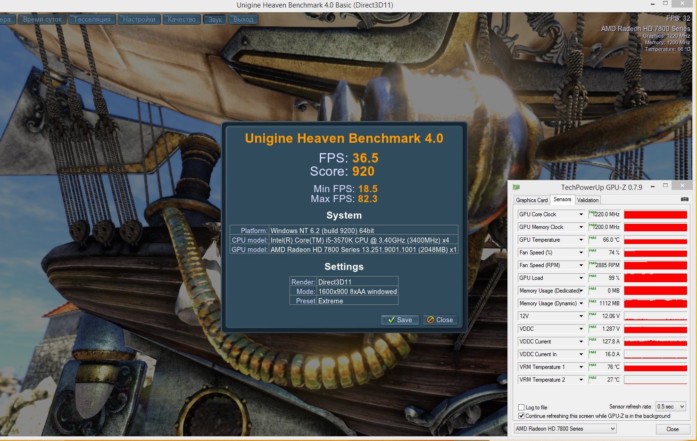The image size is (697, 441).
Task: Click the Direct3D11 render setting value
Action: pyautogui.click(x=335, y=282)
